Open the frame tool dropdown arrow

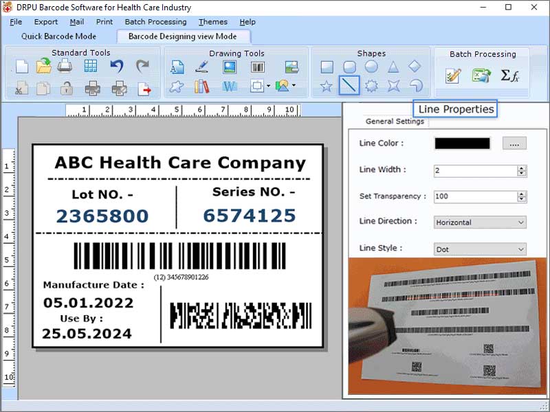268,86
